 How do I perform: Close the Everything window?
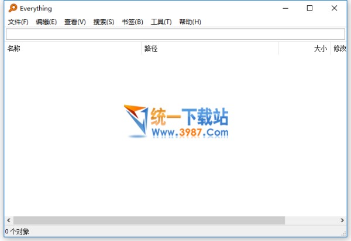pyautogui.click(x=336, y=8)
